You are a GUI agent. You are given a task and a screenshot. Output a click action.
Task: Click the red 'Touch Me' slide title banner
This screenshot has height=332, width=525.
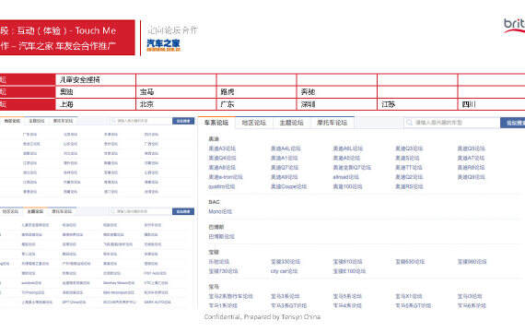[x=67, y=38]
